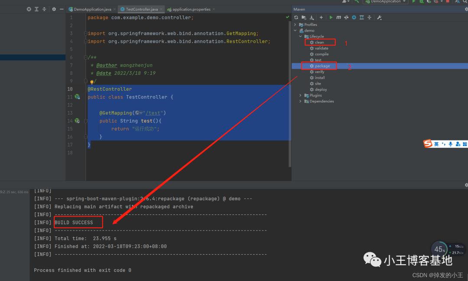Viewport: 468px width, 281px height.
Task: Collapse all in project panel toolbar
Action: click(x=44, y=9)
